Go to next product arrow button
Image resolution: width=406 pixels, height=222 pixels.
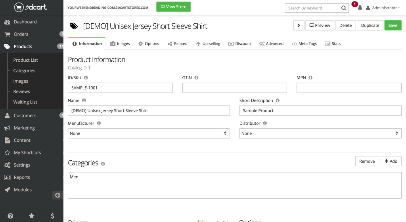(x=299, y=25)
